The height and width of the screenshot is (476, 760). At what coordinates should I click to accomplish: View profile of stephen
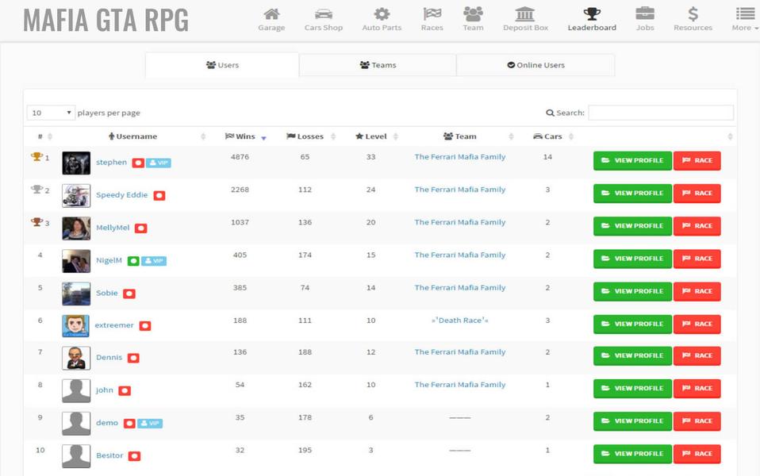[x=632, y=160]
